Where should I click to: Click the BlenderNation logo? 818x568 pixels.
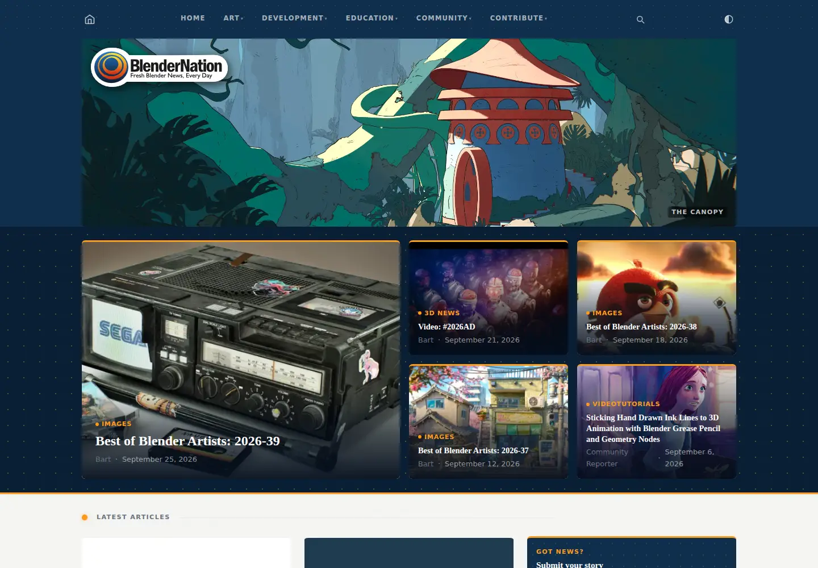(160, 67)
